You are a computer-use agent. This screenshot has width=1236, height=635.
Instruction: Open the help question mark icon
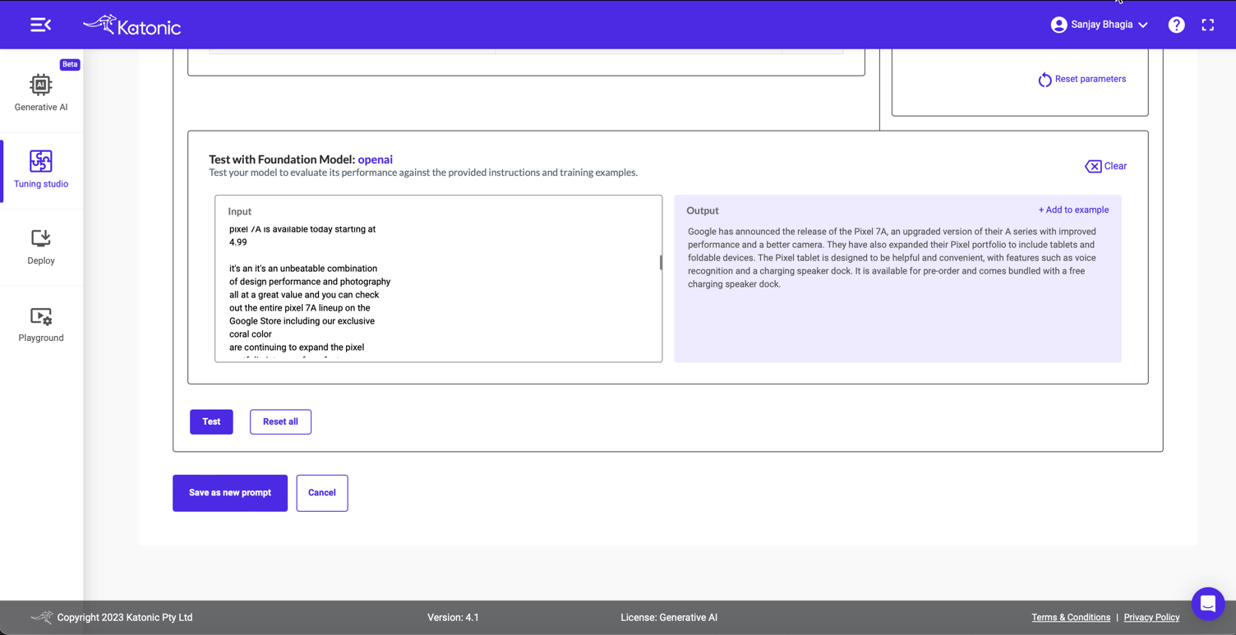pyautogui.click(x=1176, y=25)
